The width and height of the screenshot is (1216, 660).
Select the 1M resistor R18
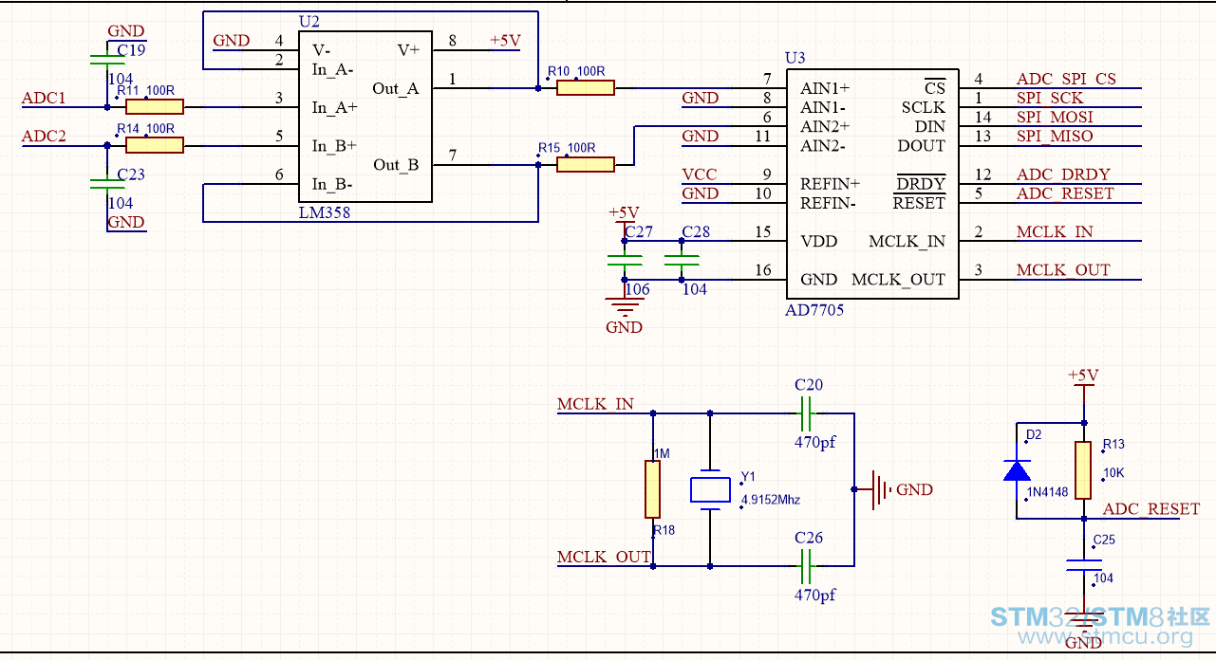click(653, 489)
